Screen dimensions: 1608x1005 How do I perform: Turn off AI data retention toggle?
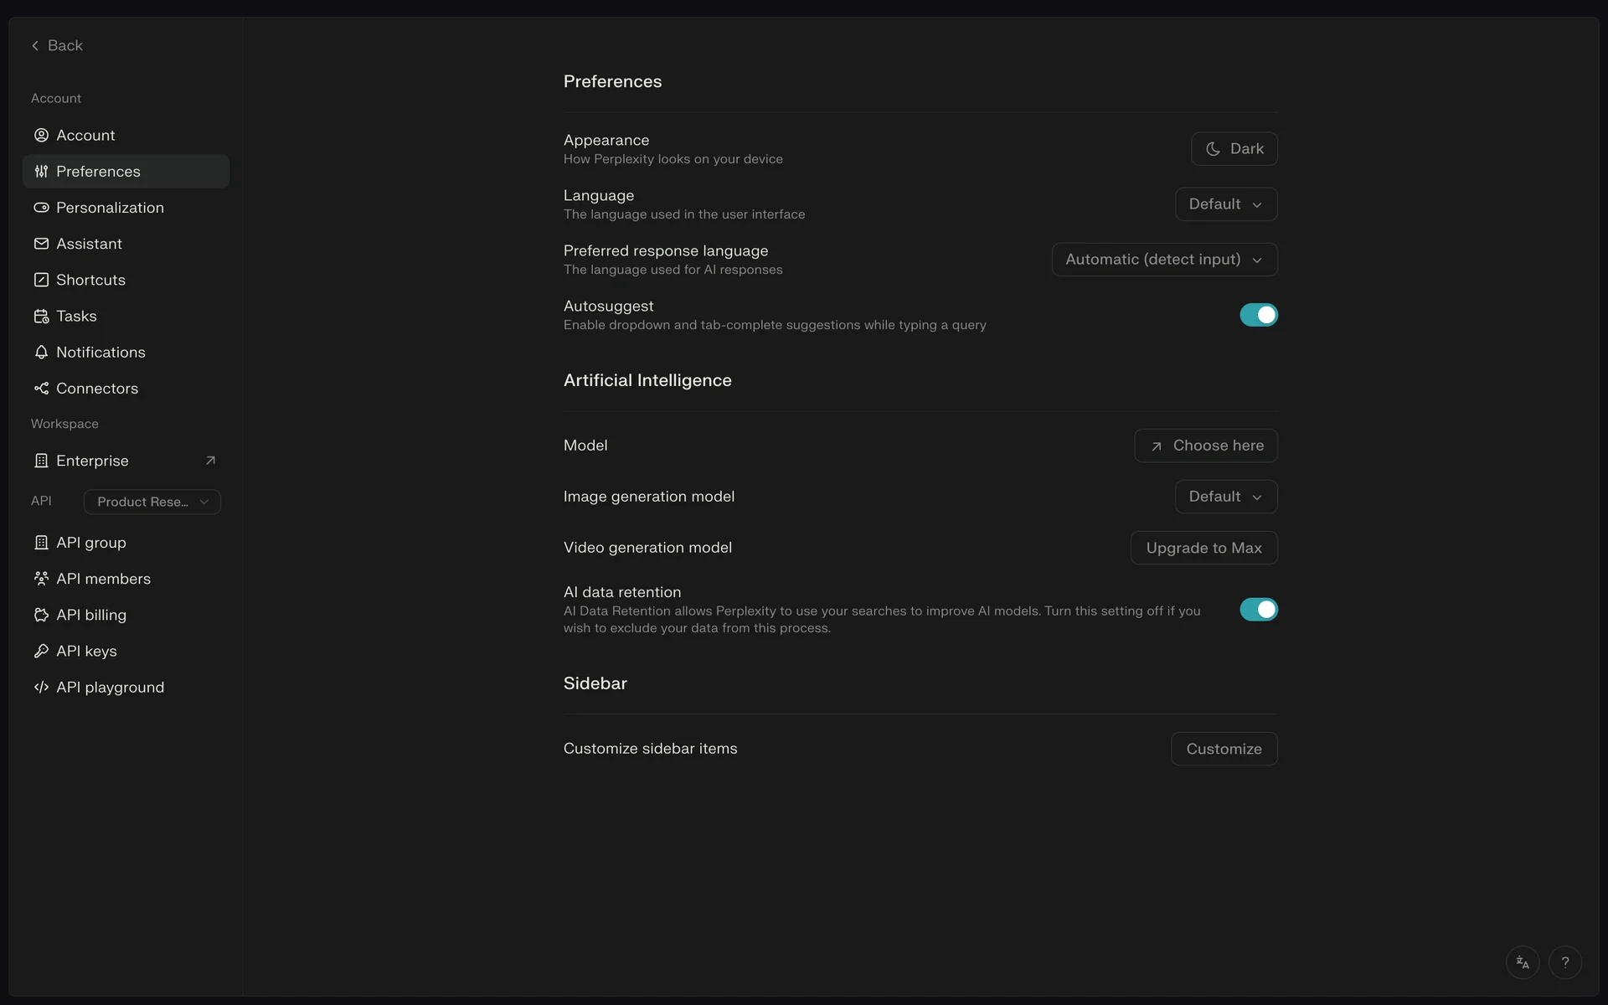pos(1258,610)
